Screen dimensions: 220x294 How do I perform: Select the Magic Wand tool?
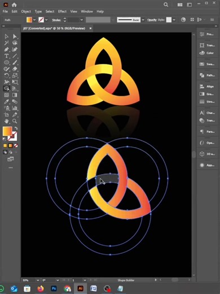click(7, 43)
